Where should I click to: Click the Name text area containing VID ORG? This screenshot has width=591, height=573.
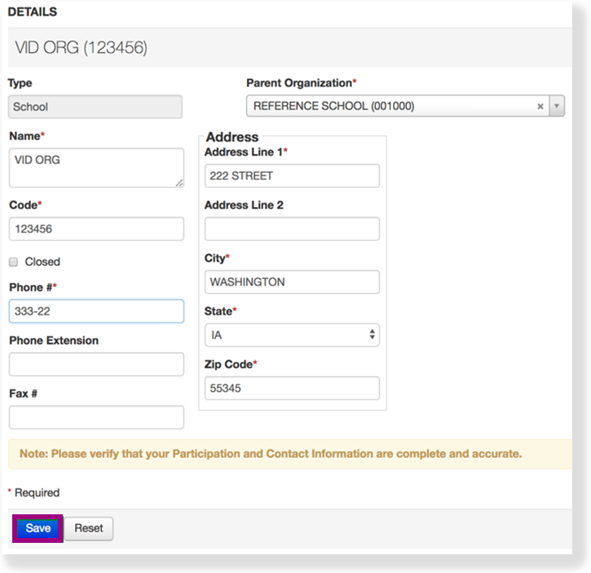pyautogui.click(x=95, y=168)
